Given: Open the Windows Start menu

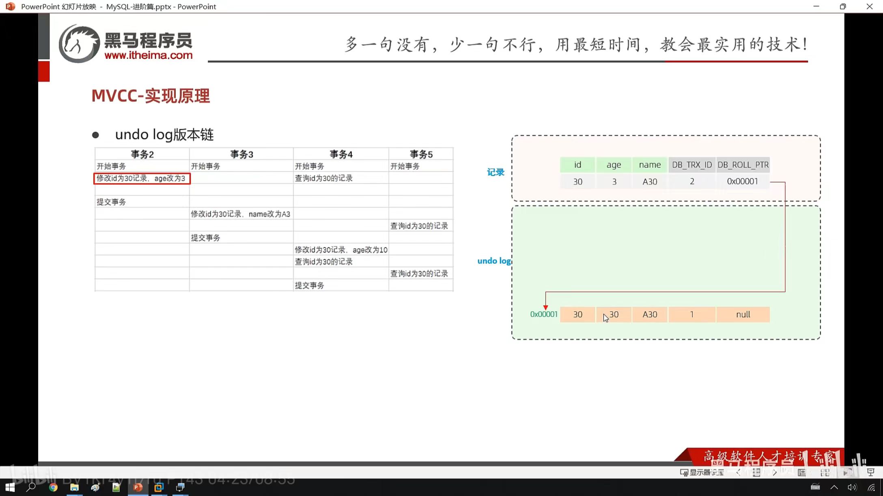Looking at the screenshot, I should [x=10, y=487].
